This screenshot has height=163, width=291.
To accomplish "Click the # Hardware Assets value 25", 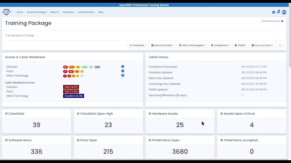I will pyautogui.click(x=180, y=125).
